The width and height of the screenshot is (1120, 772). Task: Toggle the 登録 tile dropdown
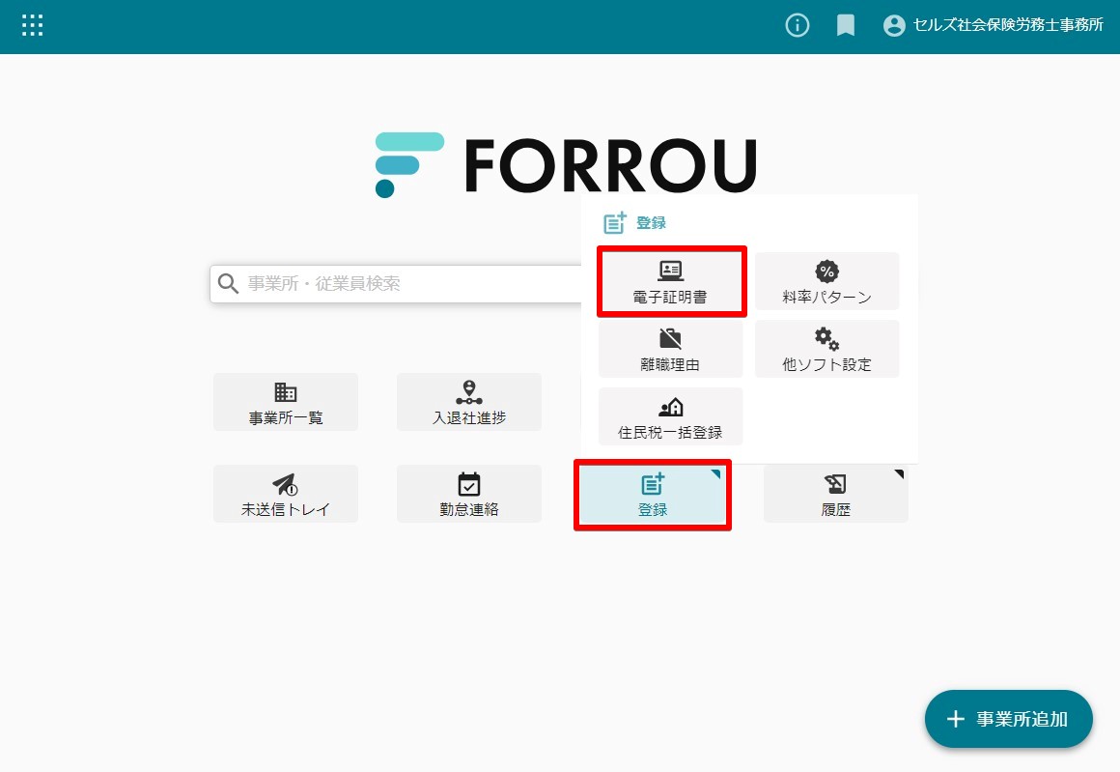[x=653, y=494]
